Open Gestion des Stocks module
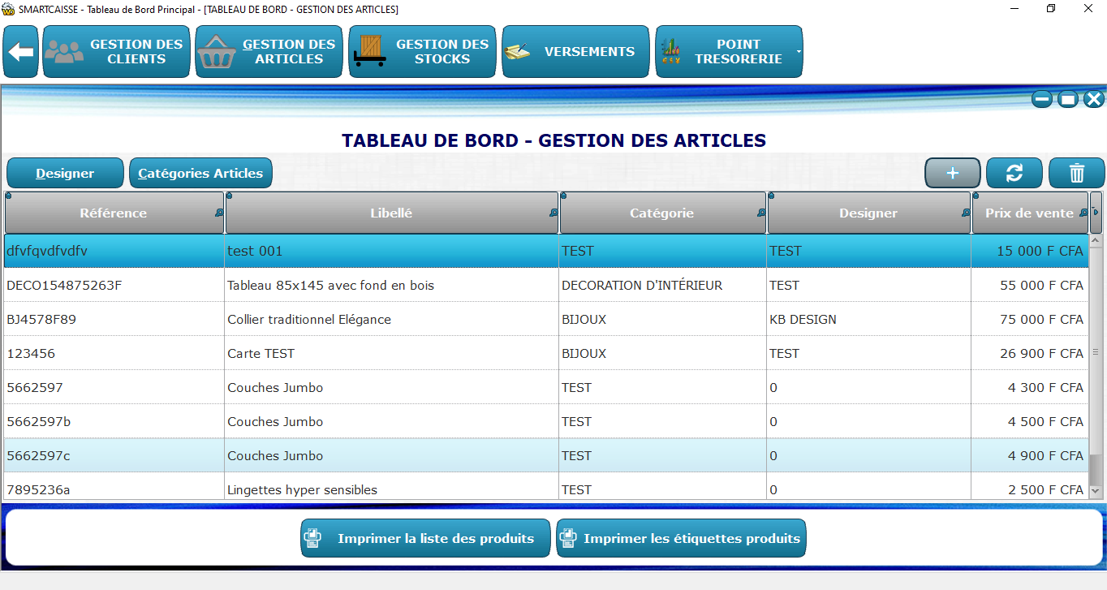This screenshot has height=590, width=1107. (x=422, y=52)
